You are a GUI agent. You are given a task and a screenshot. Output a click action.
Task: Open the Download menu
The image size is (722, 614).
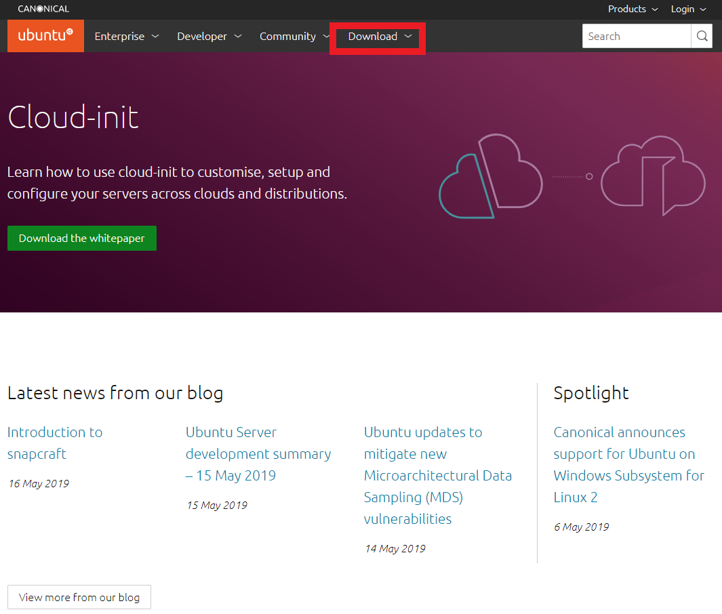(x=380, y=36)
